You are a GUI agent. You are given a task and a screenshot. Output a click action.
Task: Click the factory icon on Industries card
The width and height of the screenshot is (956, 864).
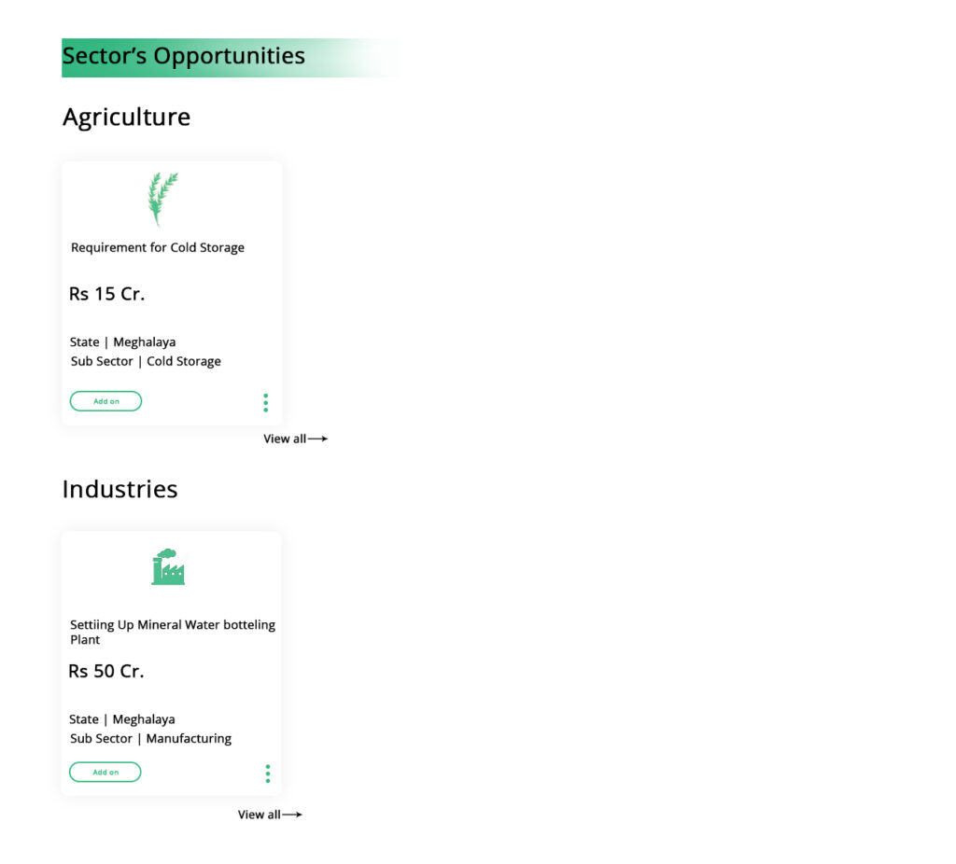tap(168, 567)
